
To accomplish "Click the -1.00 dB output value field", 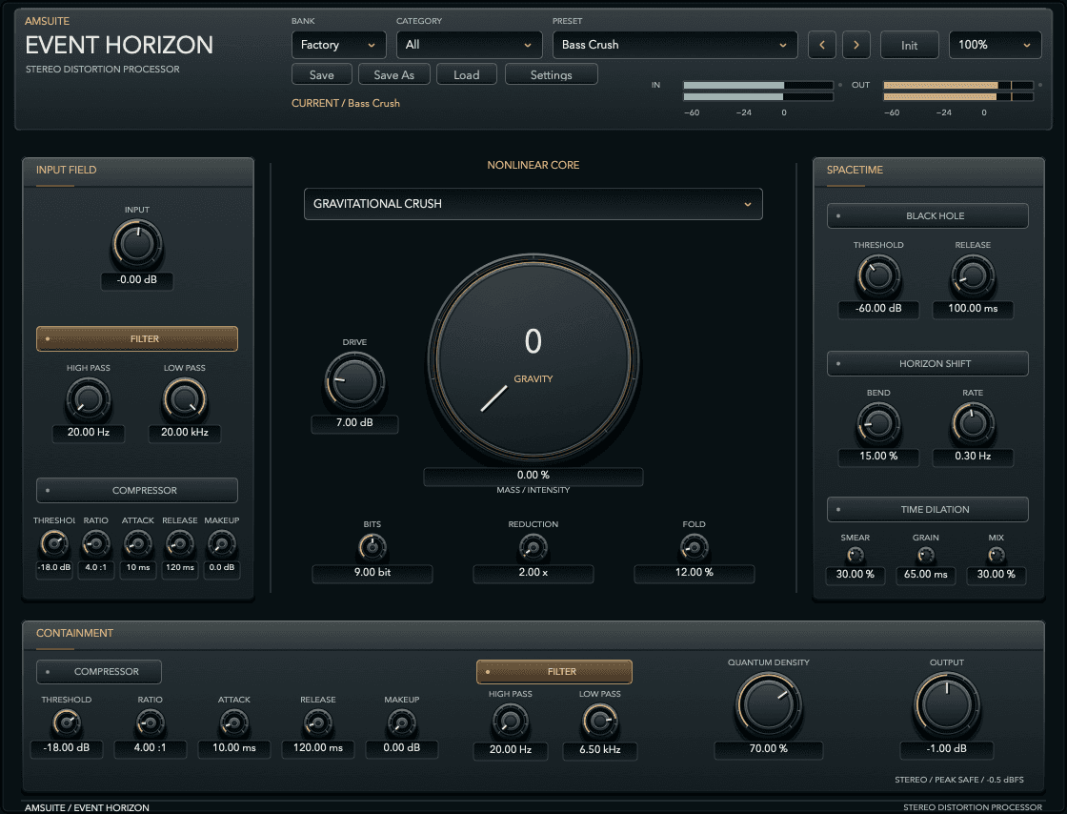I will pos(947,748).
